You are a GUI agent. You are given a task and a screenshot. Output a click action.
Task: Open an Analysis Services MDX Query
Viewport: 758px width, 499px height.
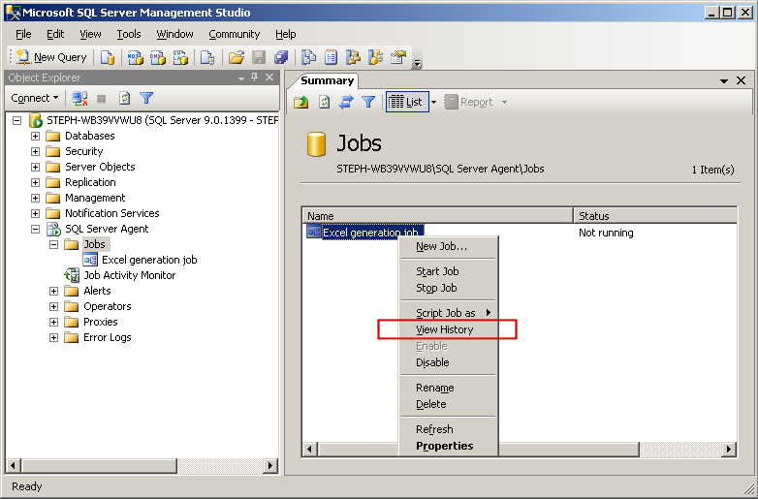point(136,57)
